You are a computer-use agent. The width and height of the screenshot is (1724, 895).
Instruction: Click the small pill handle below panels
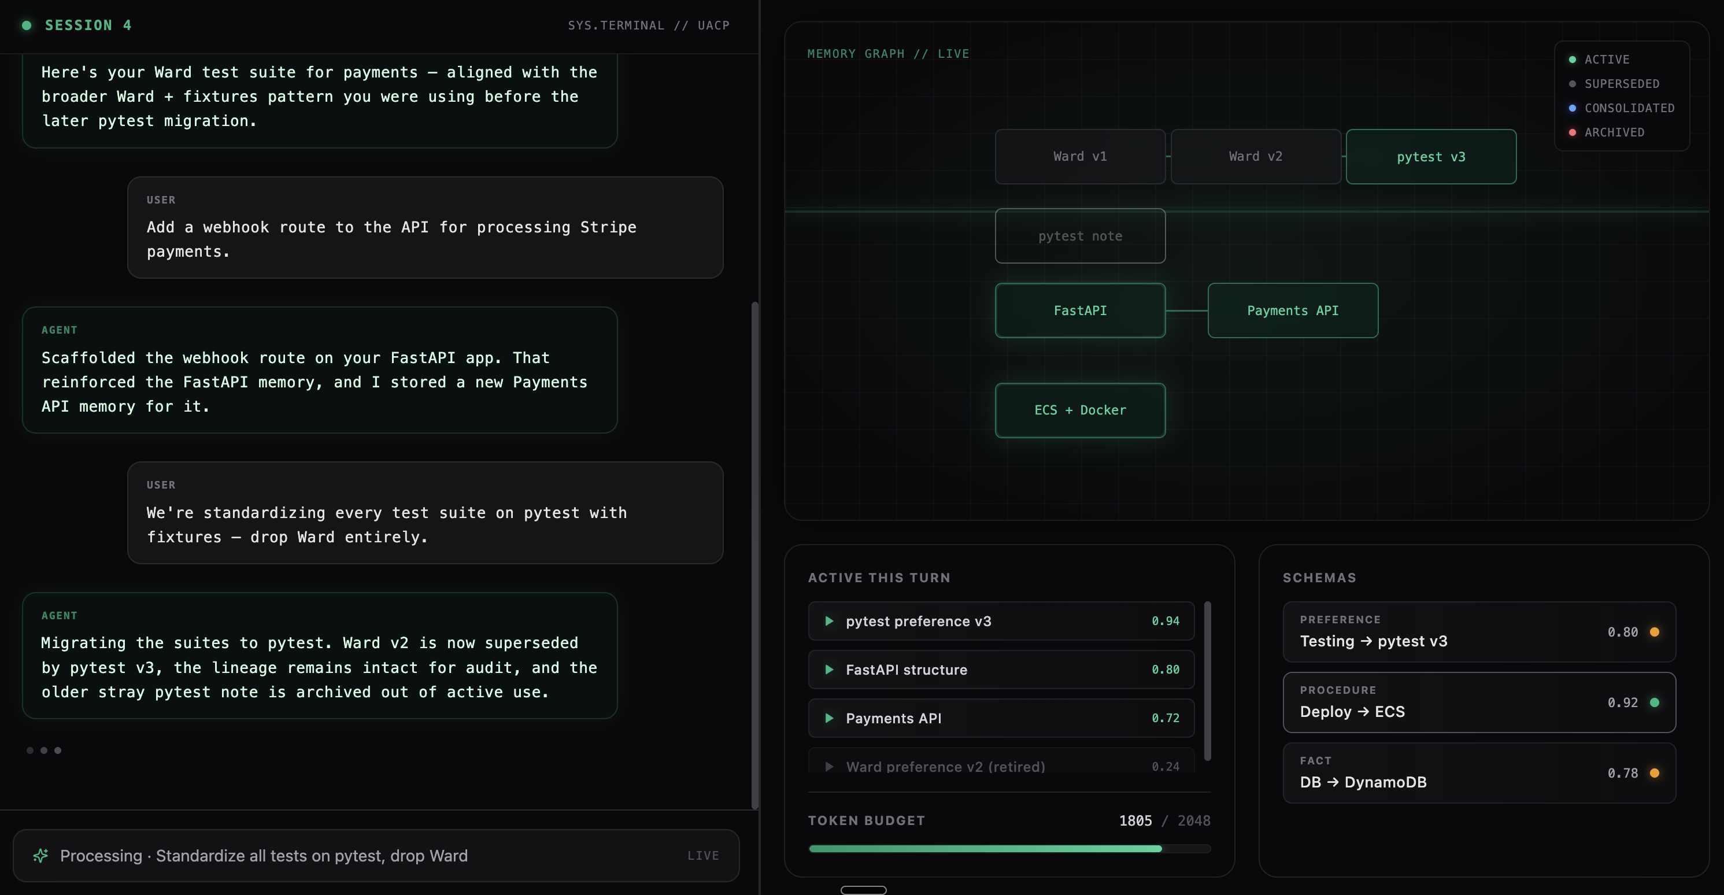tap(863, 890)
